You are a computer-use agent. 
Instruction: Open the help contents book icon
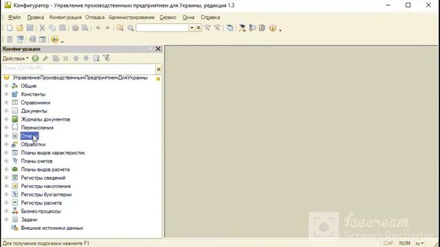coord(262,28)
